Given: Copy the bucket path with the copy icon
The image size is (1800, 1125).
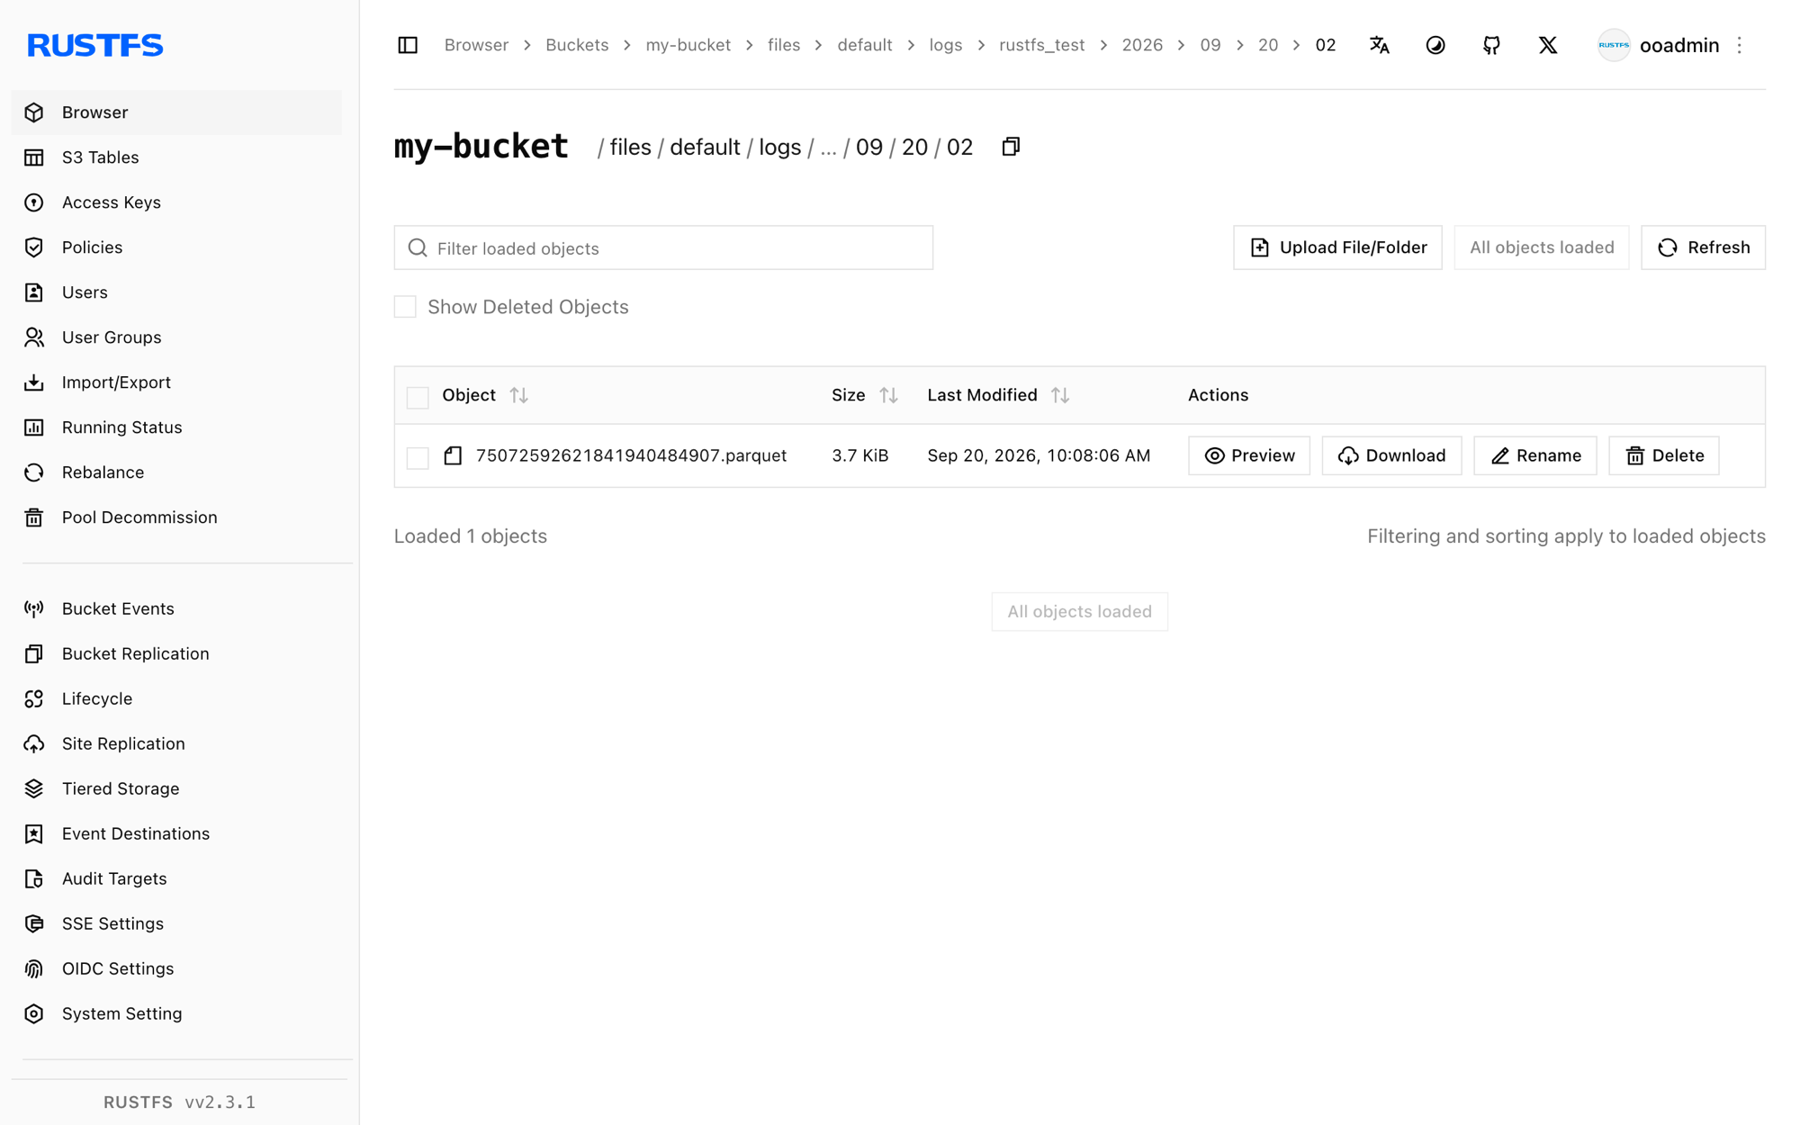Looking at the screenshot, I should coord(1011,147).
